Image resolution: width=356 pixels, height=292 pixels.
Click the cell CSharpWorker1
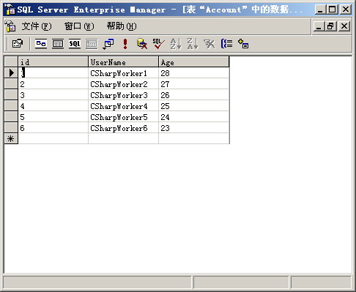tap(123, 73)
